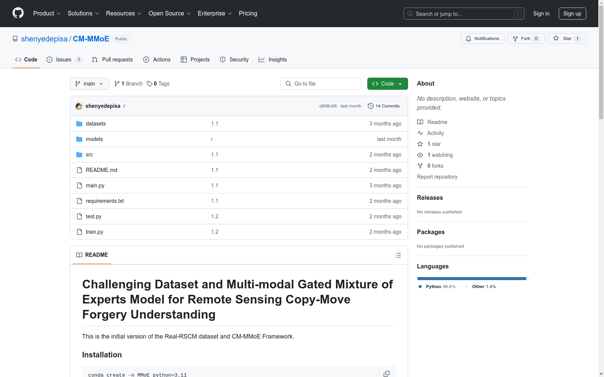Click the Star count 1 badge
The width and height of the screenshot is (604, 377).
coord(577,38)
